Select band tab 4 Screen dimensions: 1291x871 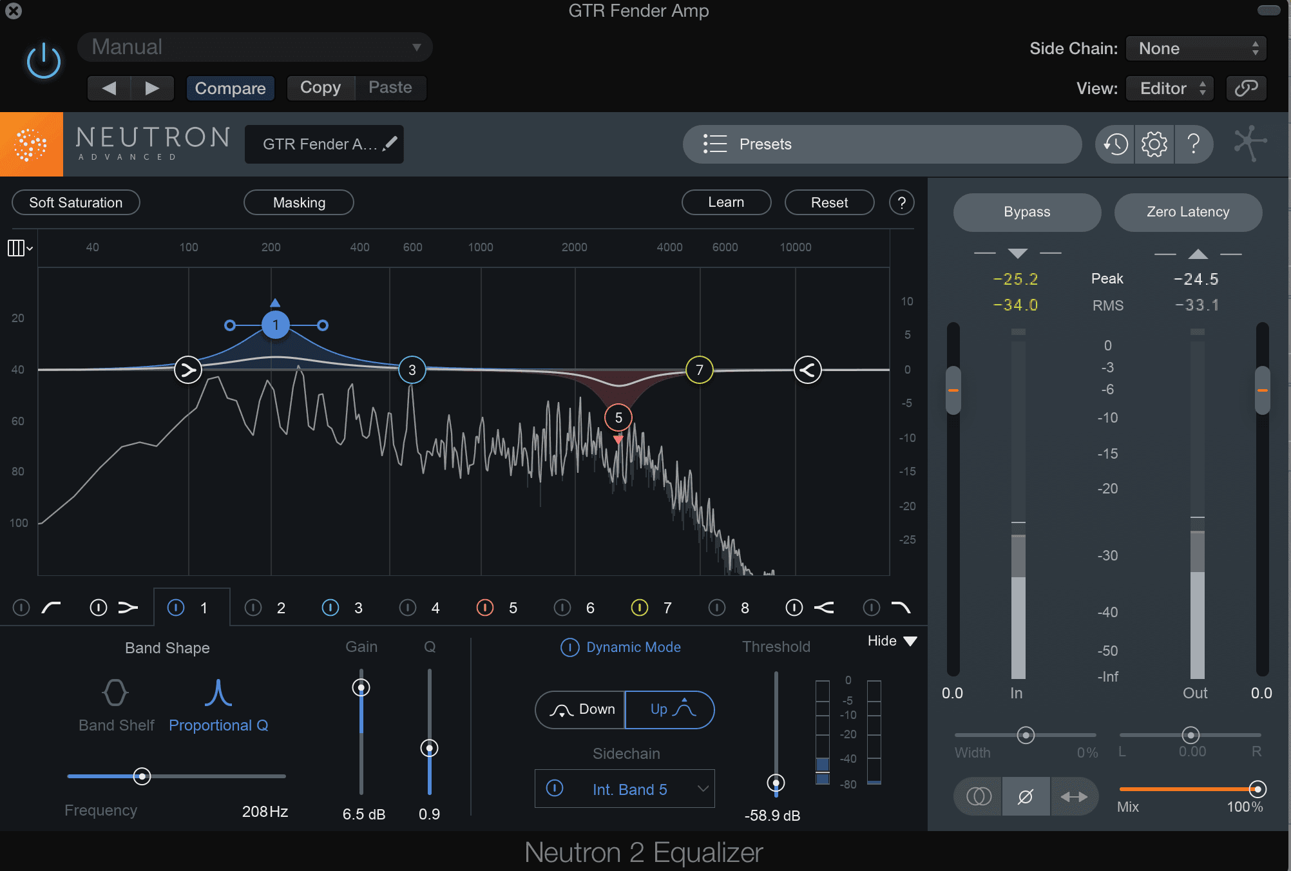click(435, 608)
